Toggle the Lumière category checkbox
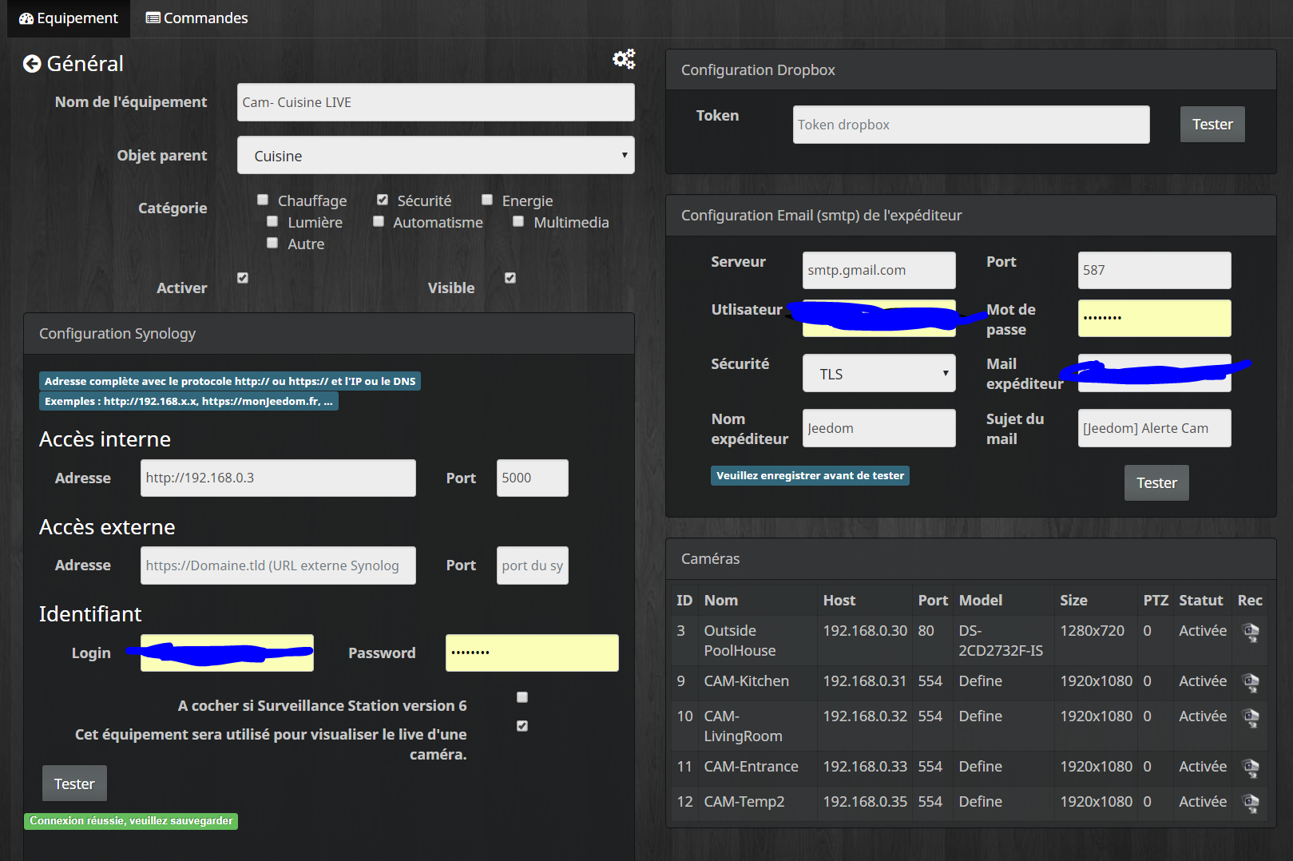The width and height of the screenshot is (1293, 861). tap(272, 221)
